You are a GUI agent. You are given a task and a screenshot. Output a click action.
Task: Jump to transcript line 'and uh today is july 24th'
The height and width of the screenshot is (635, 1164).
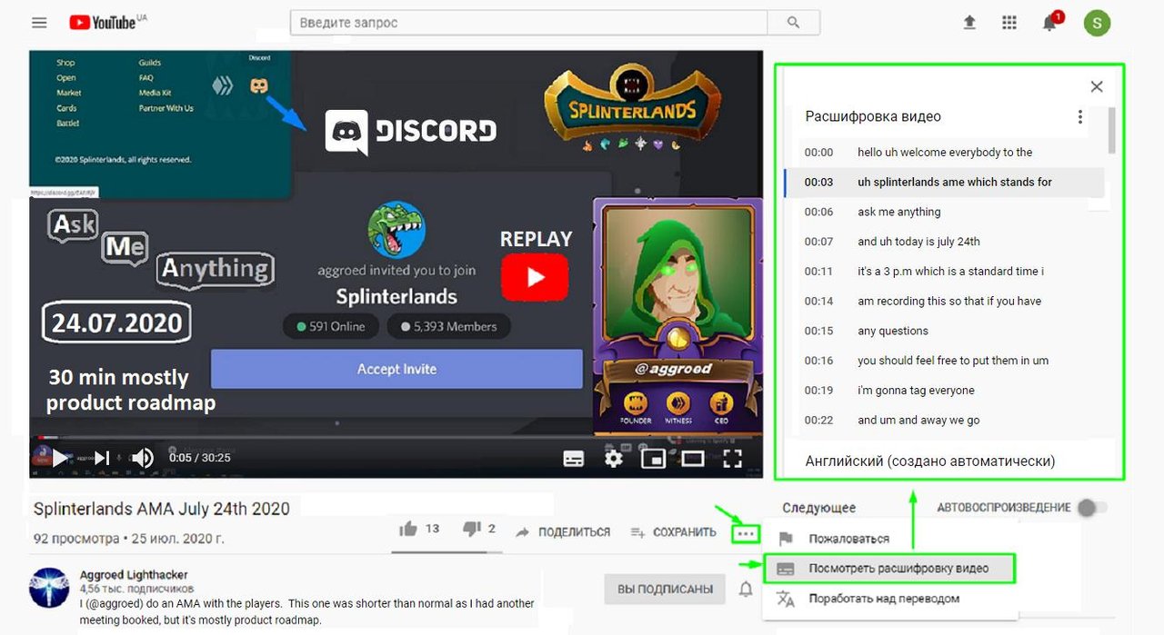[944, 242]
